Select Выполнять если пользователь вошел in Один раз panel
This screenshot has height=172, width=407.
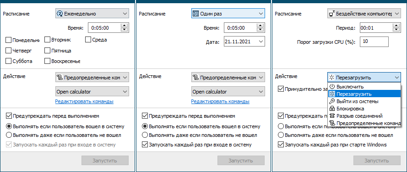(x=145, y=126)
